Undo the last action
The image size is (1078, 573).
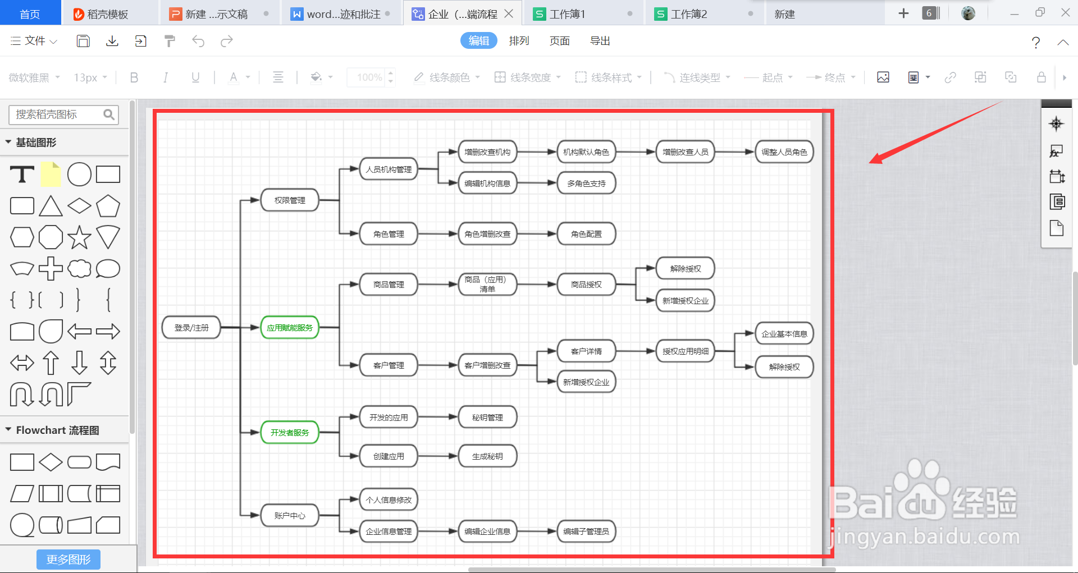(198, 41)
